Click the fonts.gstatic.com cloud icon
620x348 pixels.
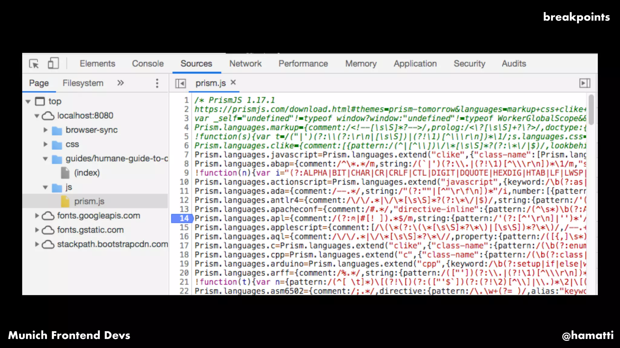coord(48,230)
